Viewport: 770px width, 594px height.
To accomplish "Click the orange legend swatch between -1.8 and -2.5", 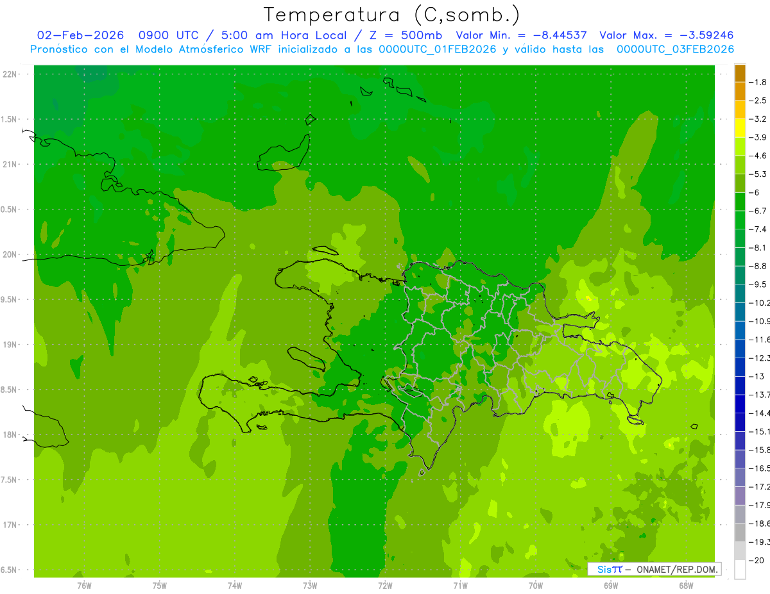I will (x=740, y=92).
